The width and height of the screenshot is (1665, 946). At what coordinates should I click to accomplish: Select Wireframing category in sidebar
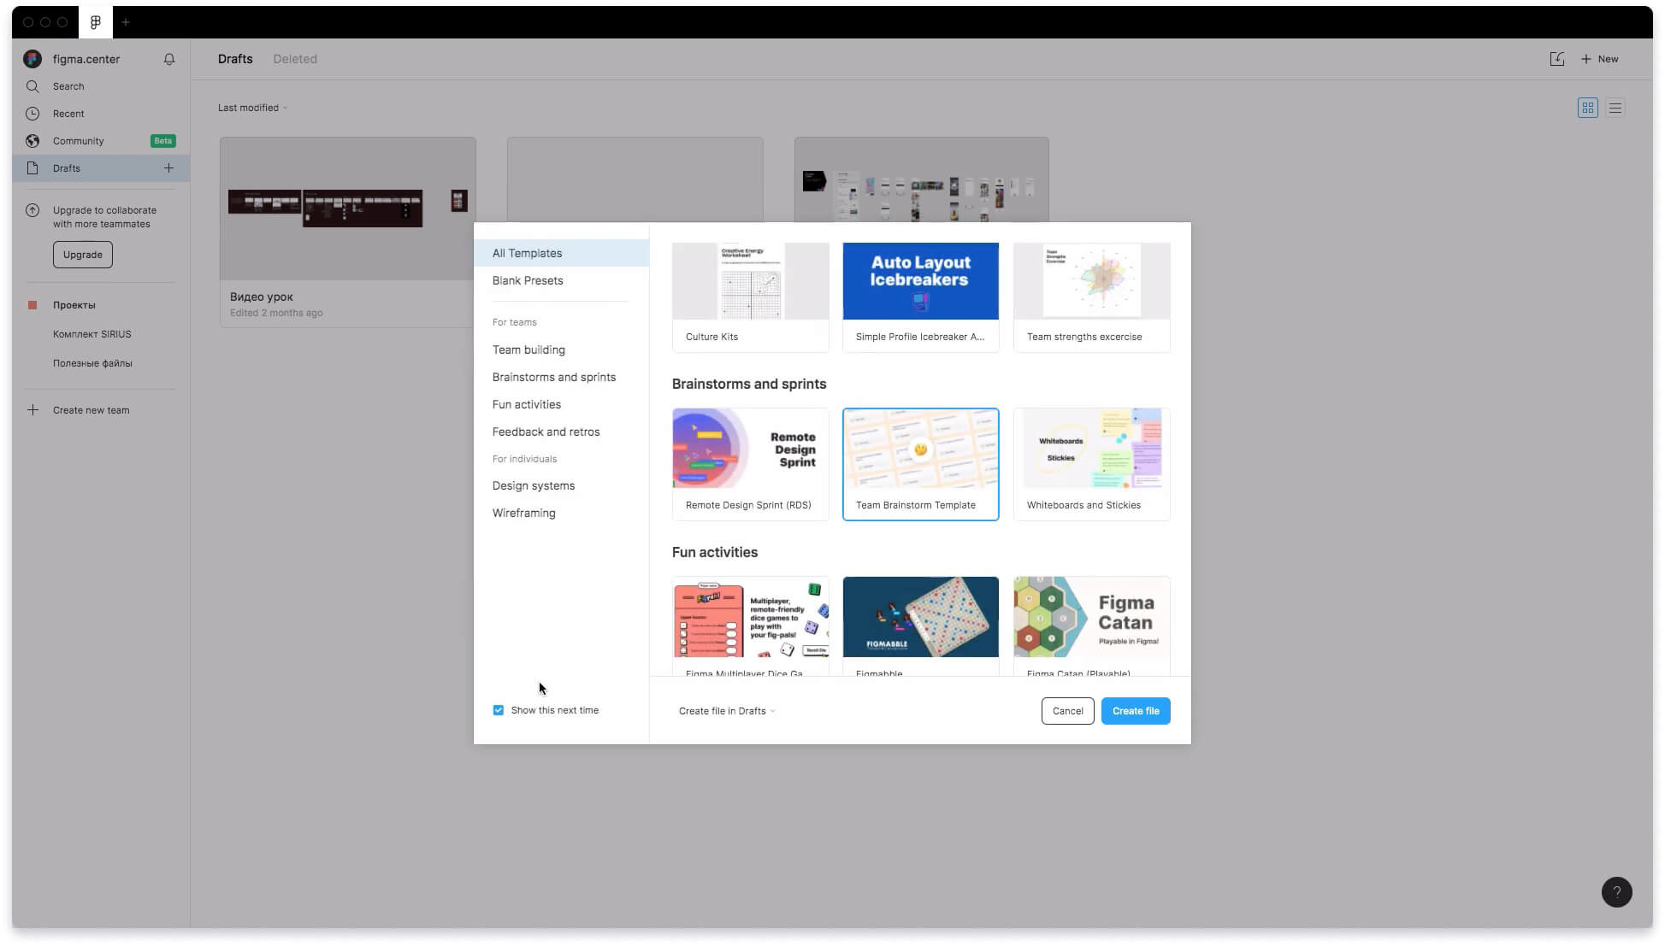point(523,513)
